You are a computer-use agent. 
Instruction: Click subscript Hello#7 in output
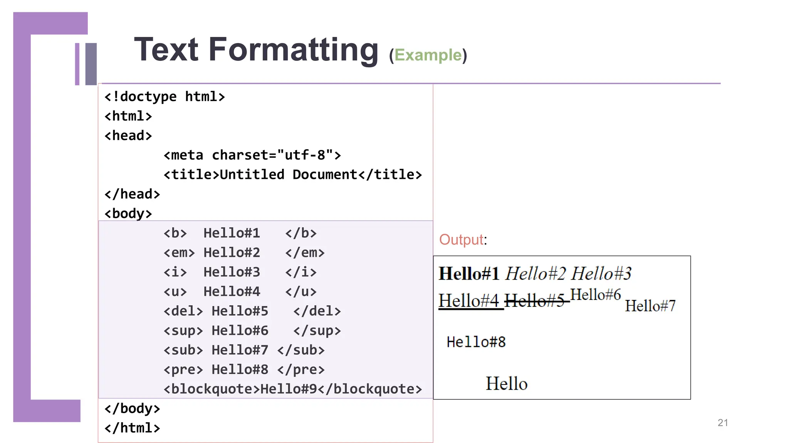click(x=650, y=306)
